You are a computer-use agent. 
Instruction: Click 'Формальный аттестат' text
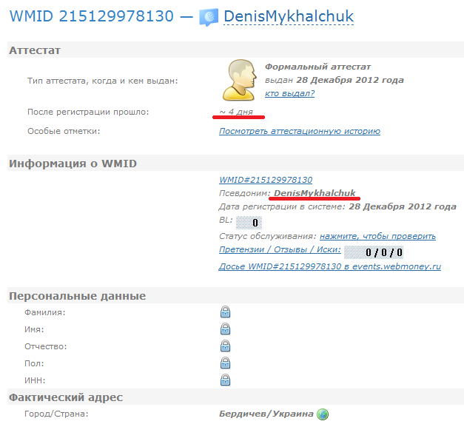click(317, 67)
